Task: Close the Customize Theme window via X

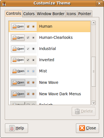Action: [99, 3]
